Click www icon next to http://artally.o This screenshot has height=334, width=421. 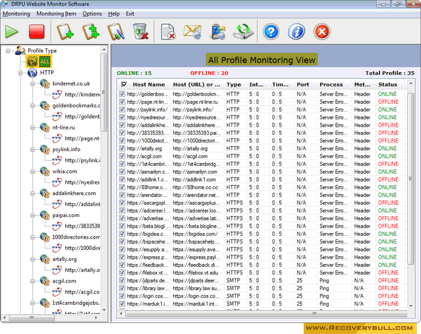pyautogui.click(x=57, y=270)
